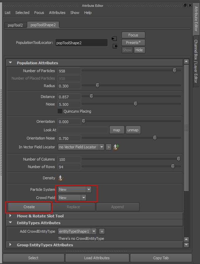The height and width of the screenshot is (264, 200).
Task: Click plus button to add CrowdEntityType
Action: [102, 231]
